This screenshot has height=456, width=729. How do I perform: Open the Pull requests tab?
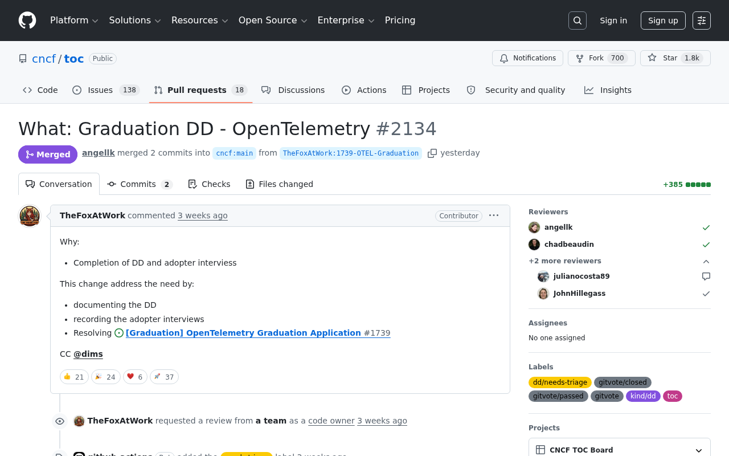pyautogui.click(x=200, y=90)
